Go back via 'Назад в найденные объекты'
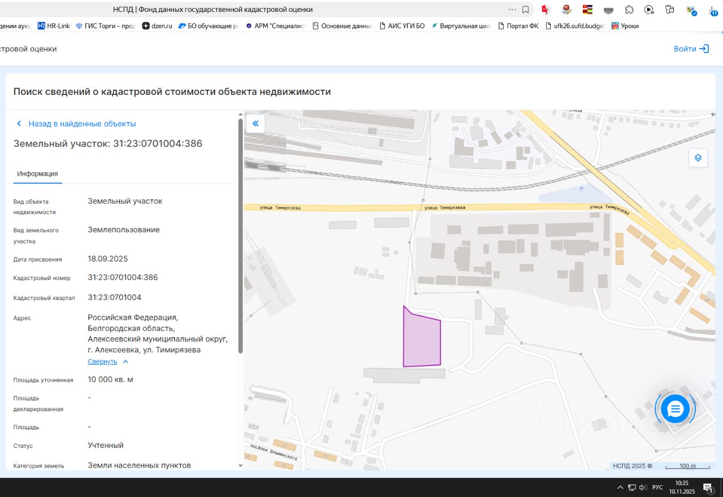Screen dimensions: 723x497 pos(82,124)
